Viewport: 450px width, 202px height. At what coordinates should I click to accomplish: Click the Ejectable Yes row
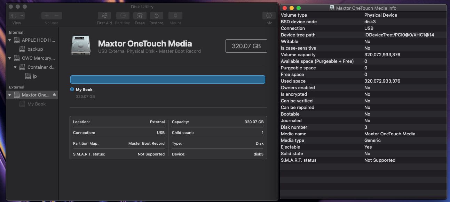pyautogui.click(x=363, y=147)
